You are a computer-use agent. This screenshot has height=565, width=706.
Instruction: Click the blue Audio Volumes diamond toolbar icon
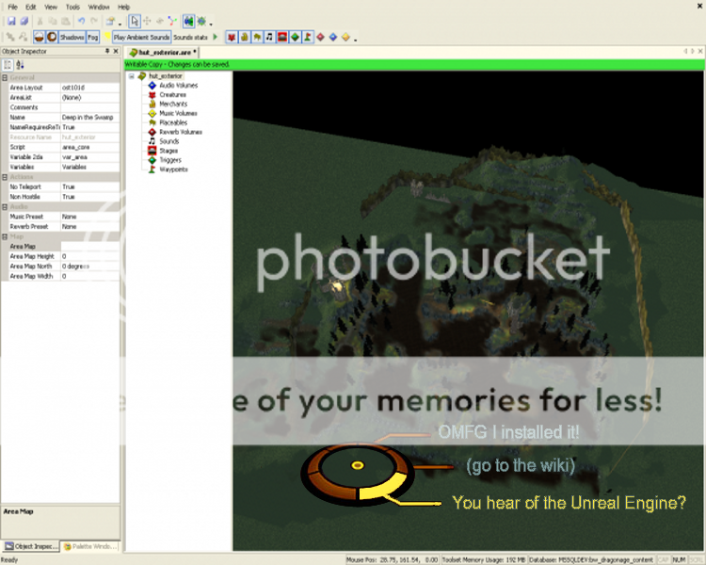[x=333, y=37]
